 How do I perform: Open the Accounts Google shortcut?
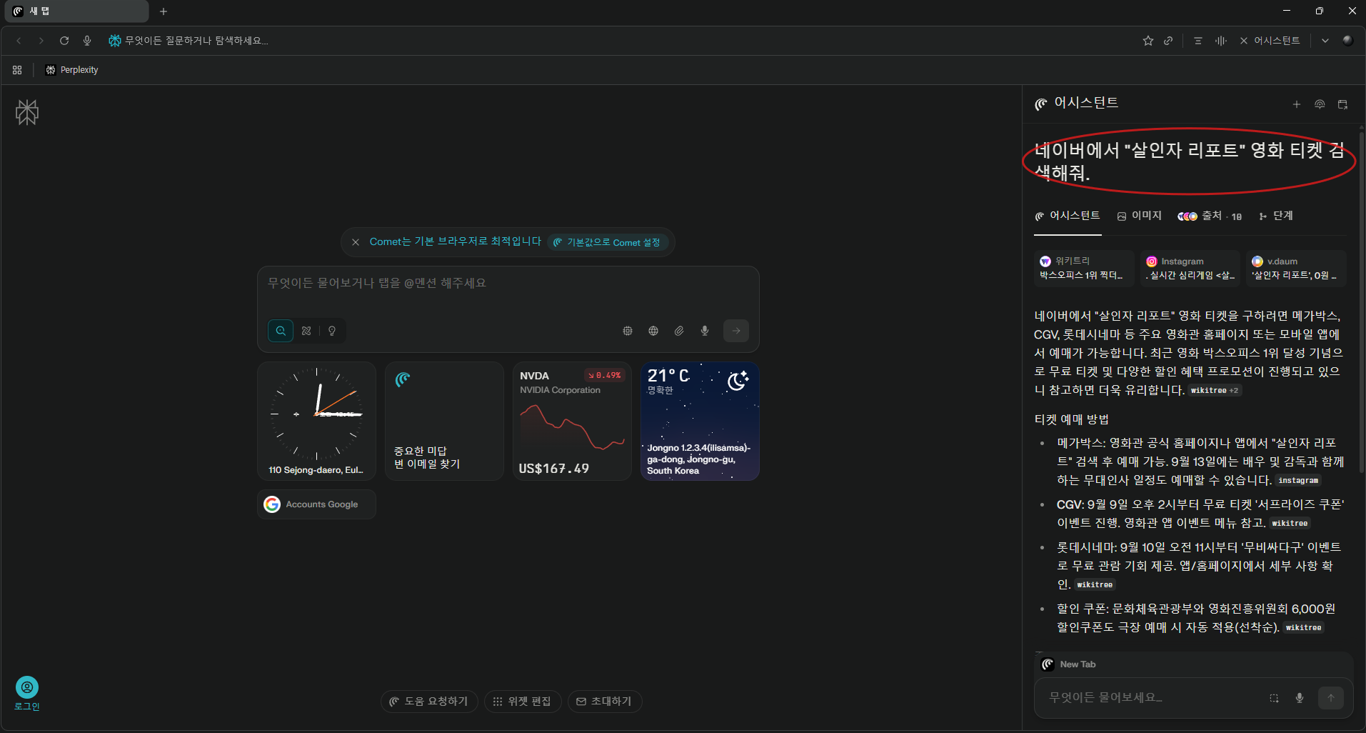click(316, 504)
